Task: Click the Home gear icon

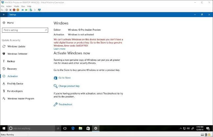Action: pyautogui.click(x=4, y=23)
